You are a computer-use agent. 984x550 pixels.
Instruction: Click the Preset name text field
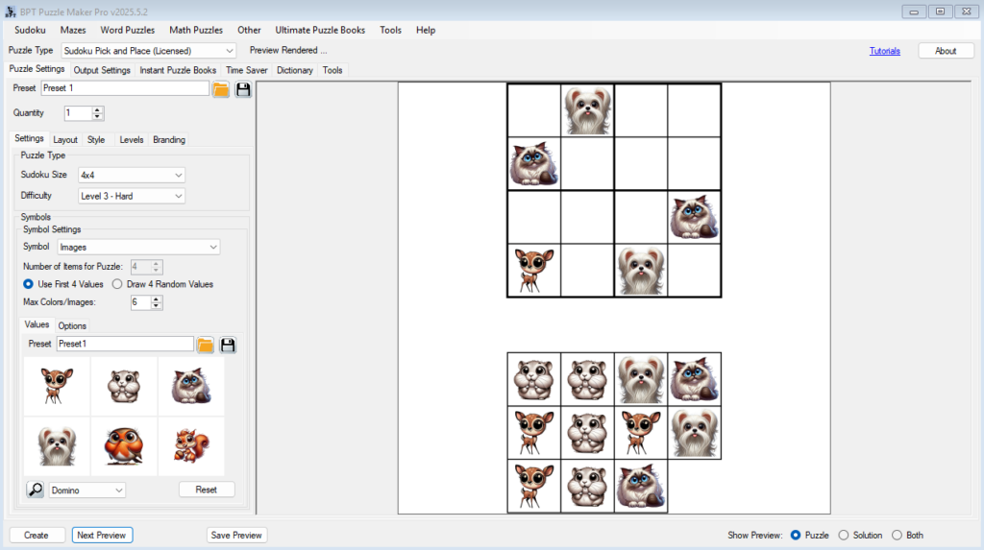(124, 88)
